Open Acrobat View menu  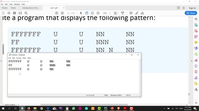pos(11,4)
